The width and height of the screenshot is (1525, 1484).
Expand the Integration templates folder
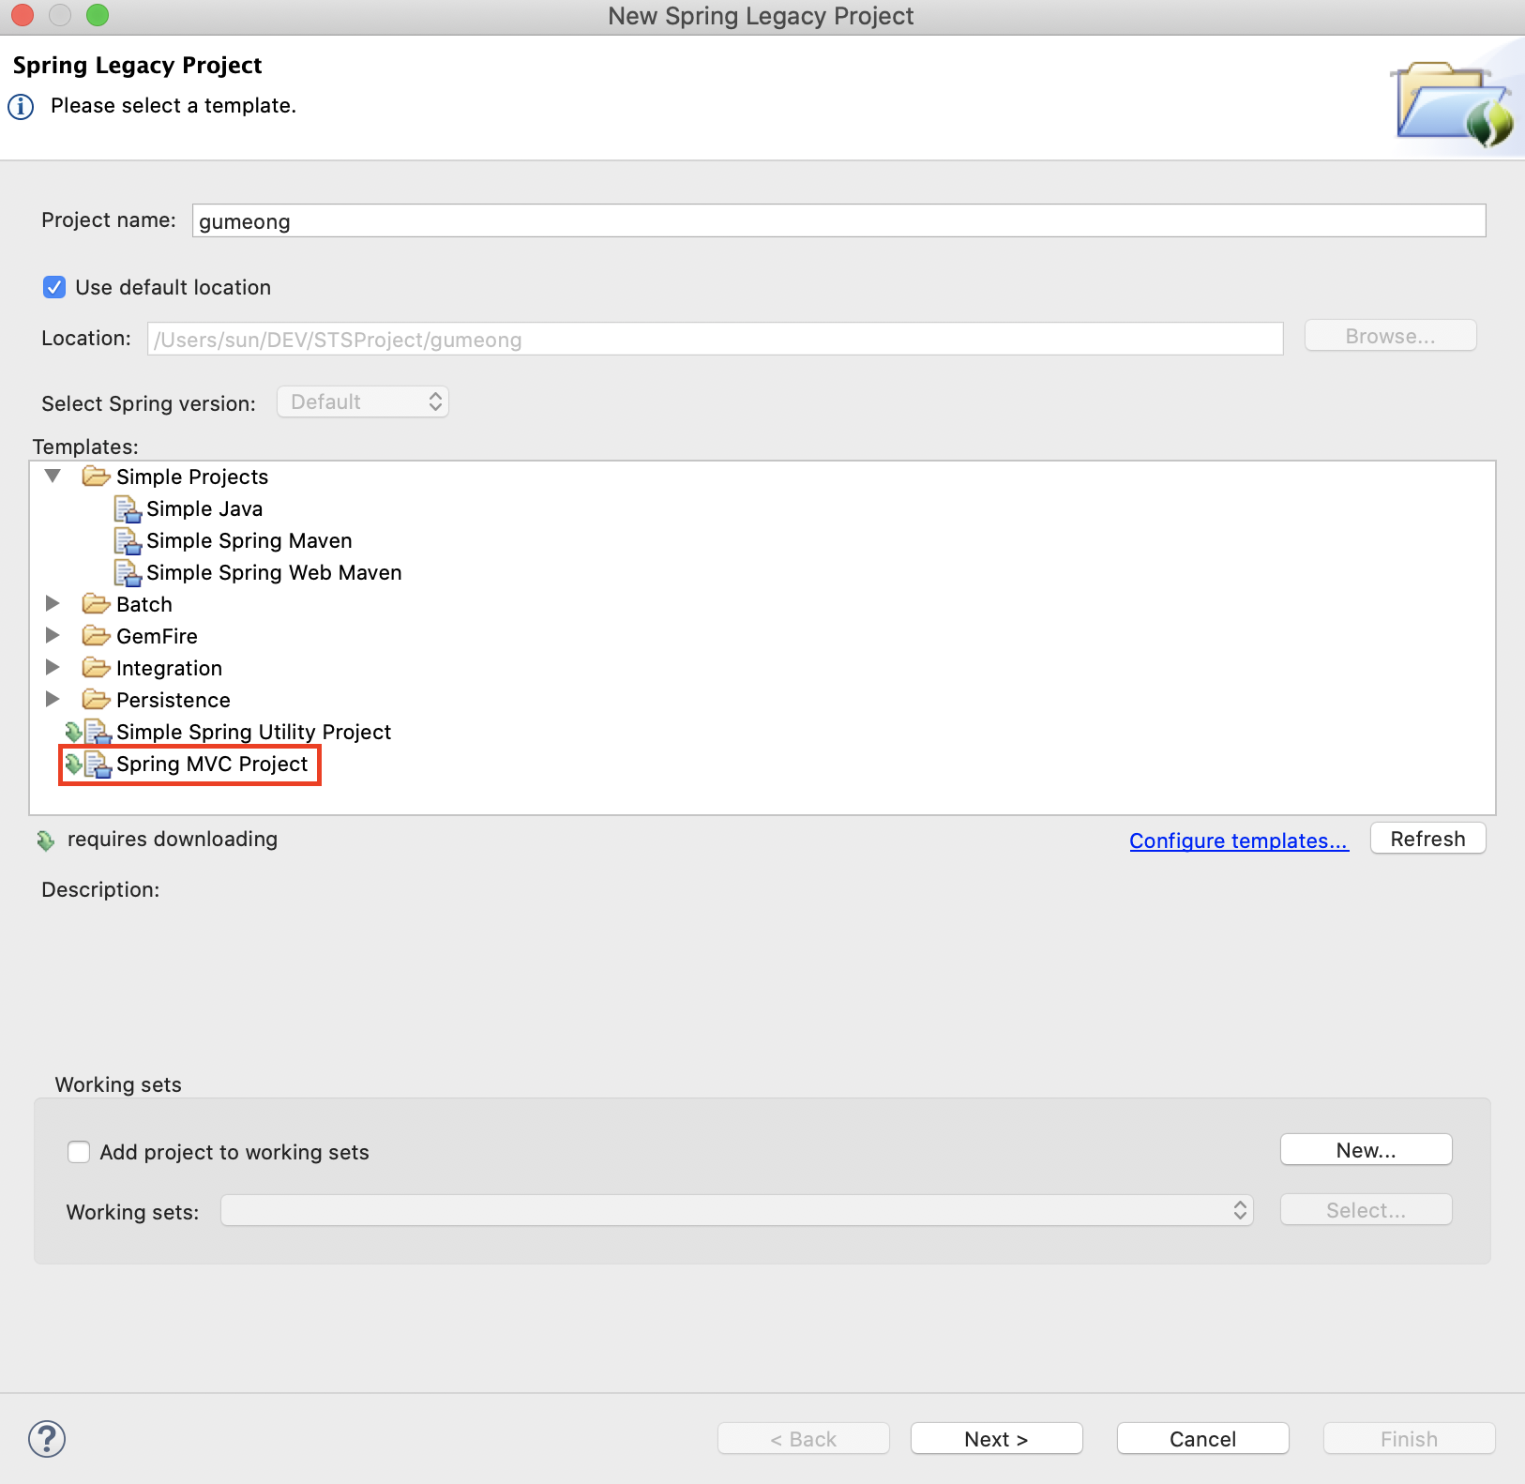[x=53, y=667]
